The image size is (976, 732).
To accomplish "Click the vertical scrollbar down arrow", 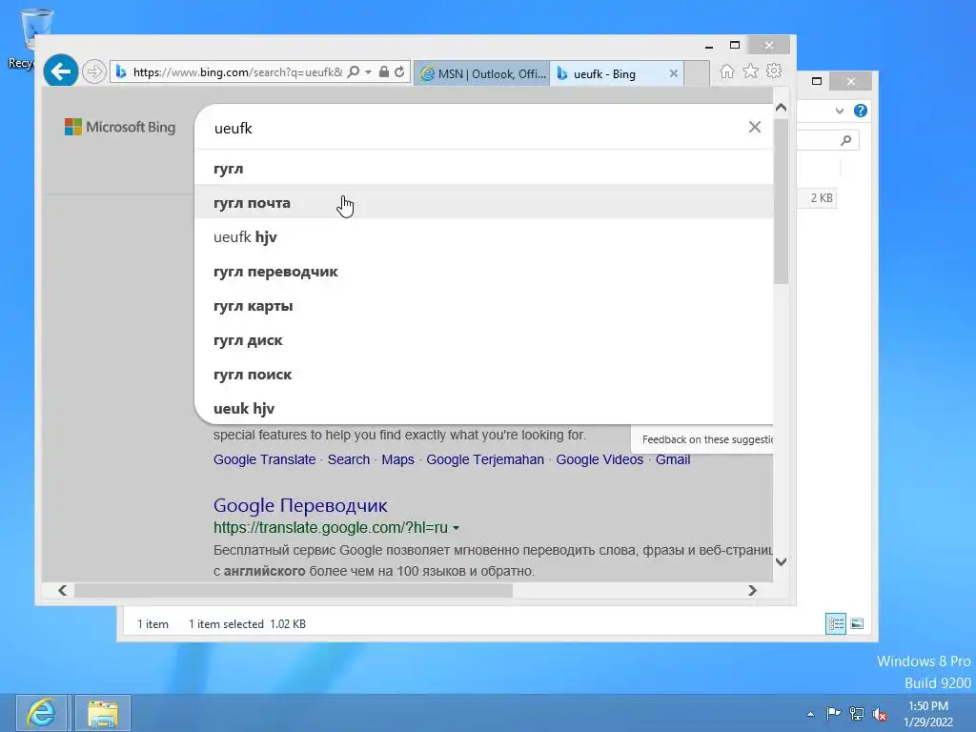I will pyautogui.click(x=782, y=561).
